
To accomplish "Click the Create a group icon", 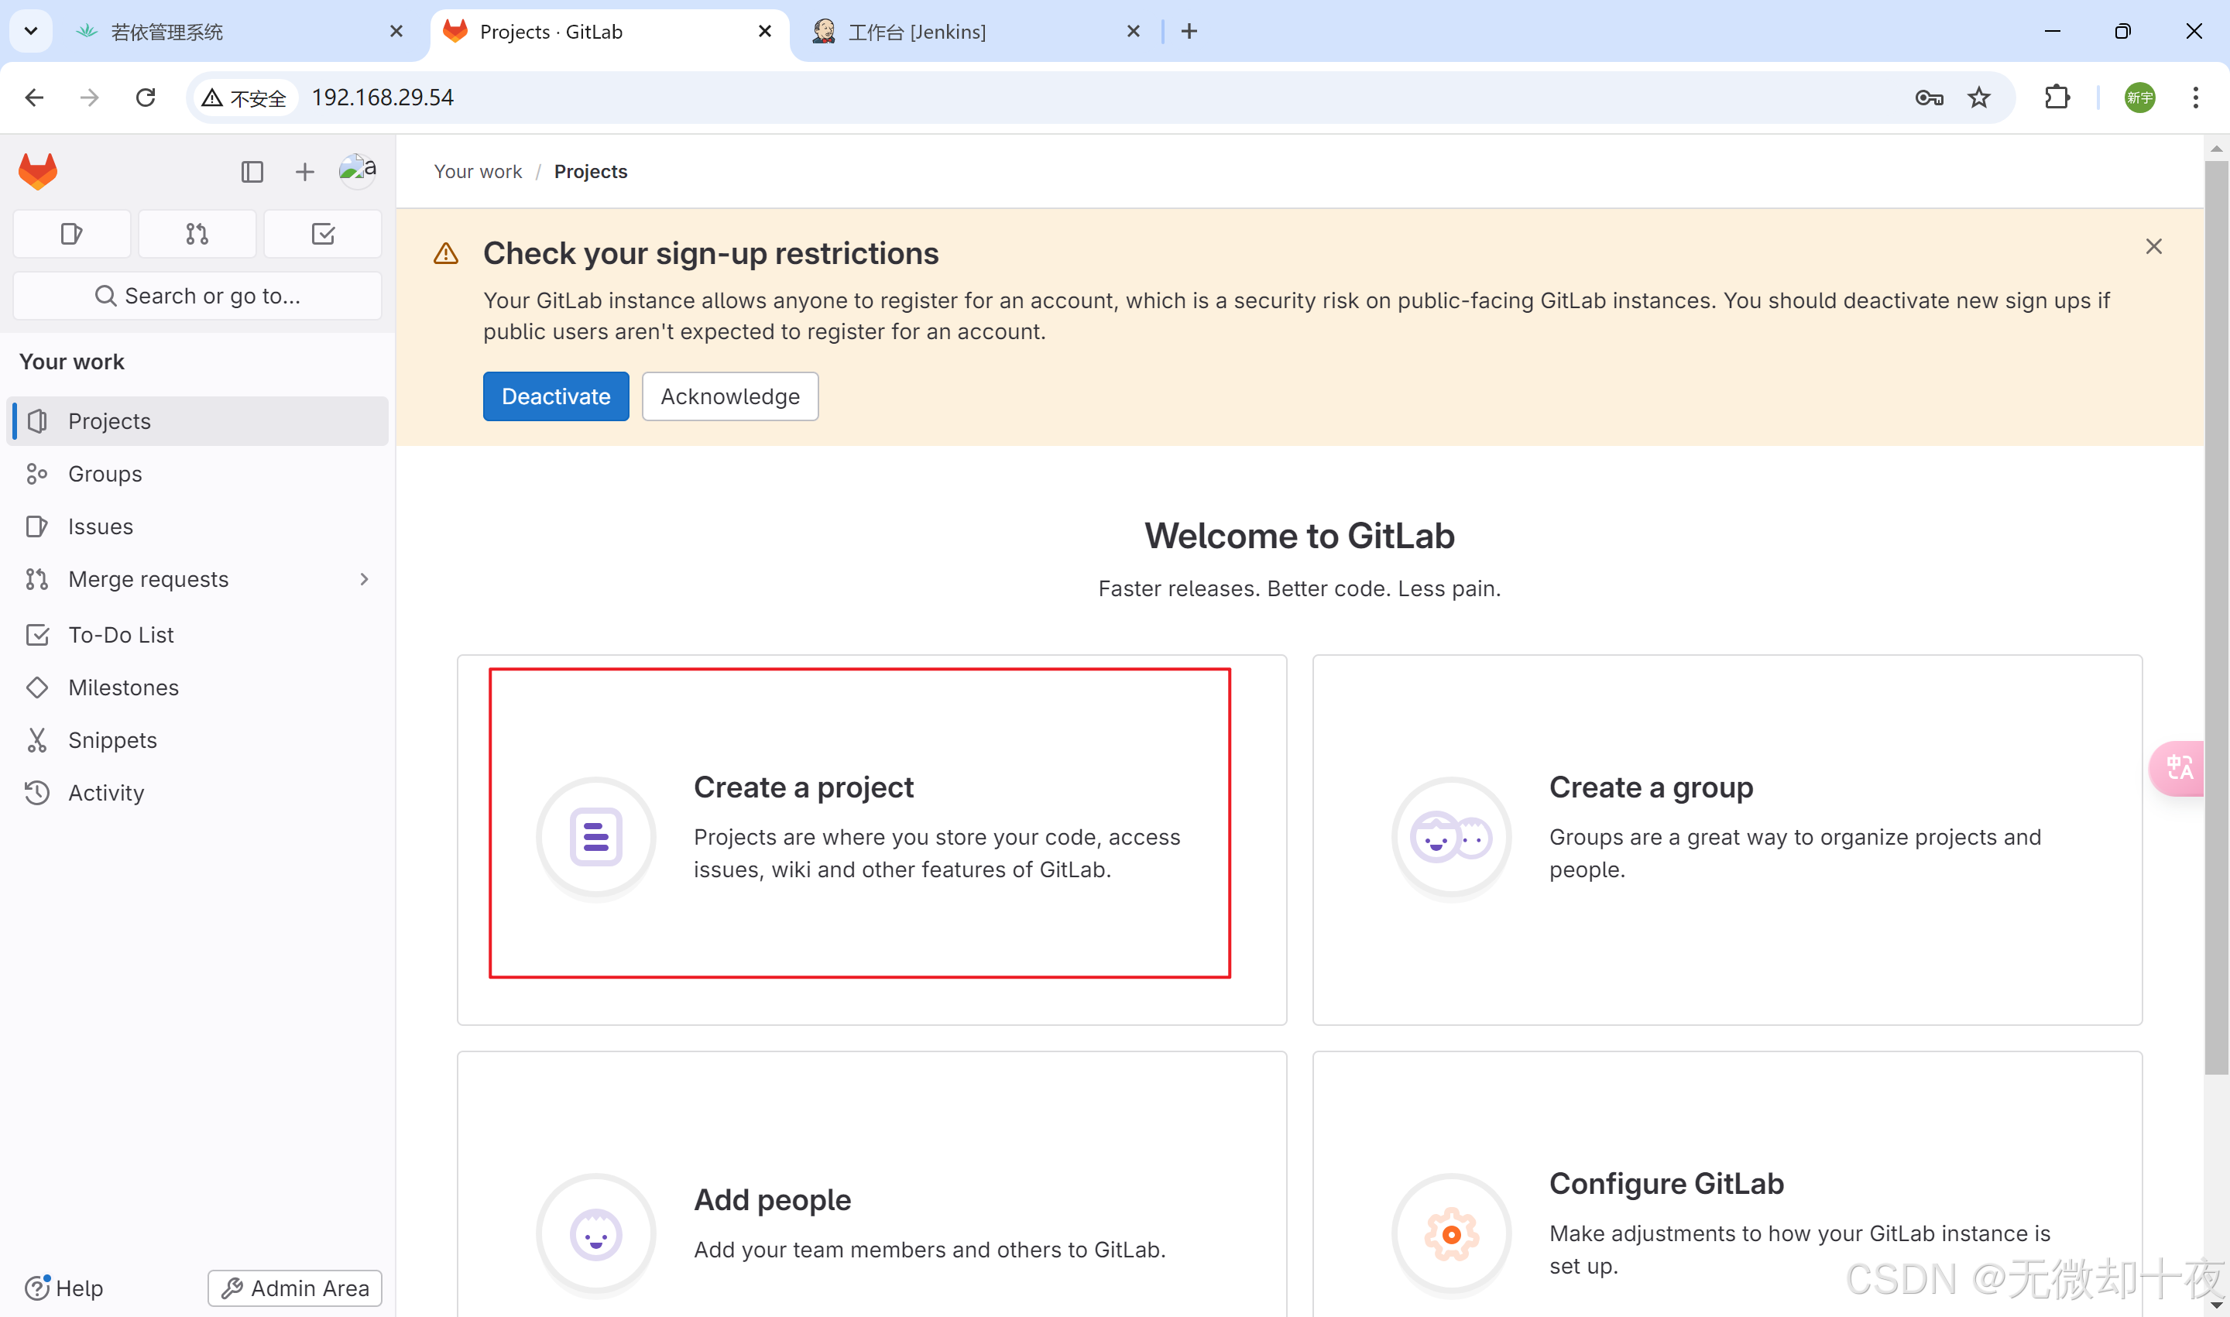I will (x=1451, y=837).
